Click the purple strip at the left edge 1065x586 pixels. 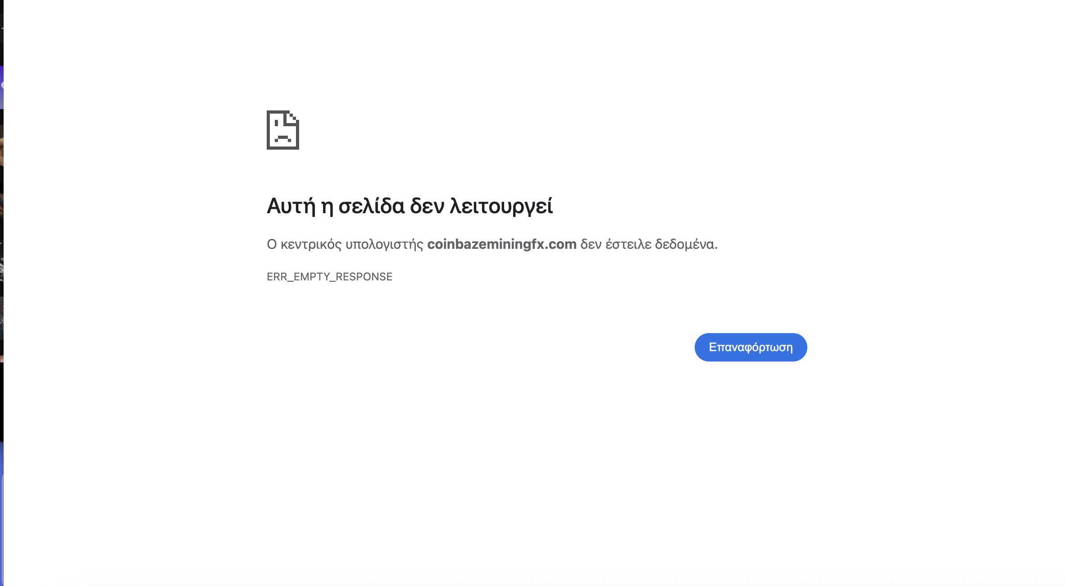pyautogui.click(x=2, y=87)
